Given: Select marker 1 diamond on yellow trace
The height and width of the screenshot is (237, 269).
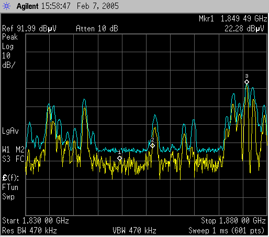Looking at the screenshot, I should [119, 158].
